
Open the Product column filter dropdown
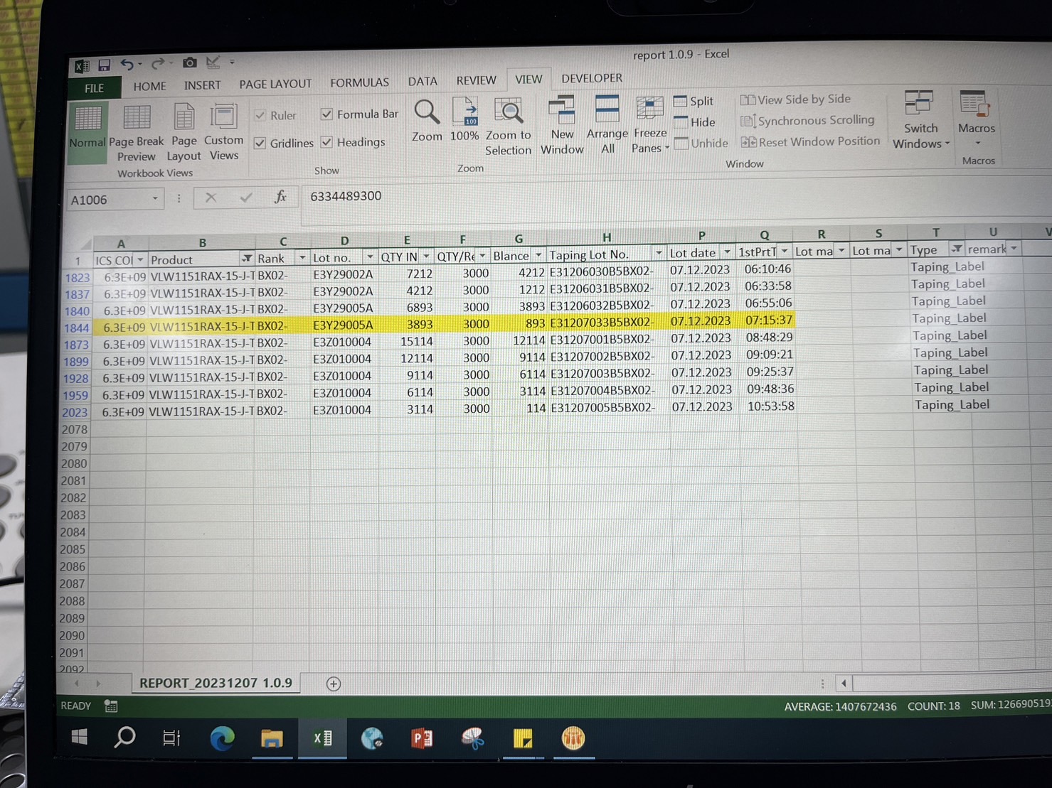(246, 259)
